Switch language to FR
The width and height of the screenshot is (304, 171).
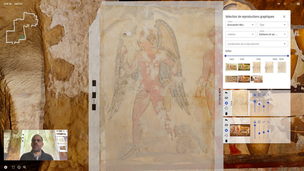coord(279,4)
